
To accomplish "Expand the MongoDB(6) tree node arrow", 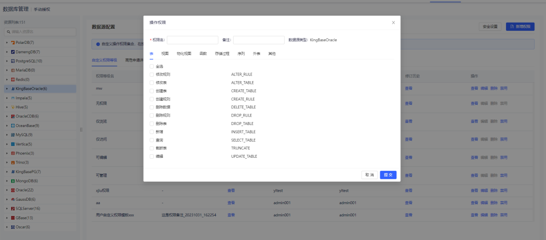I will click(7, 181).
